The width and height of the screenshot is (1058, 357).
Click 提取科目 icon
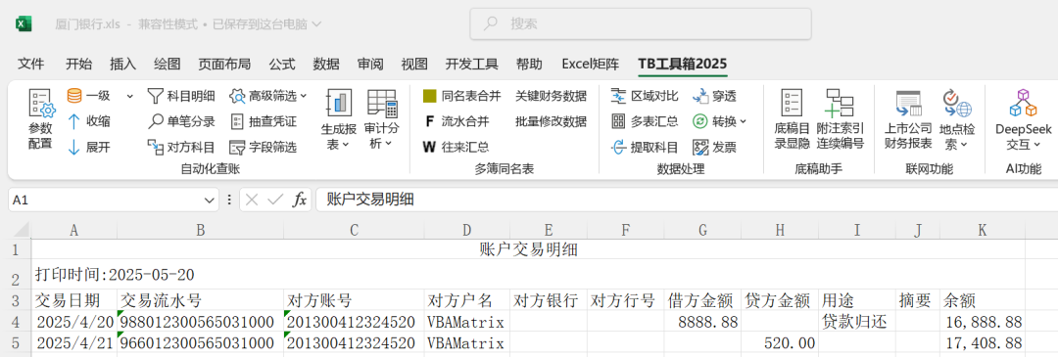[618, 147]
